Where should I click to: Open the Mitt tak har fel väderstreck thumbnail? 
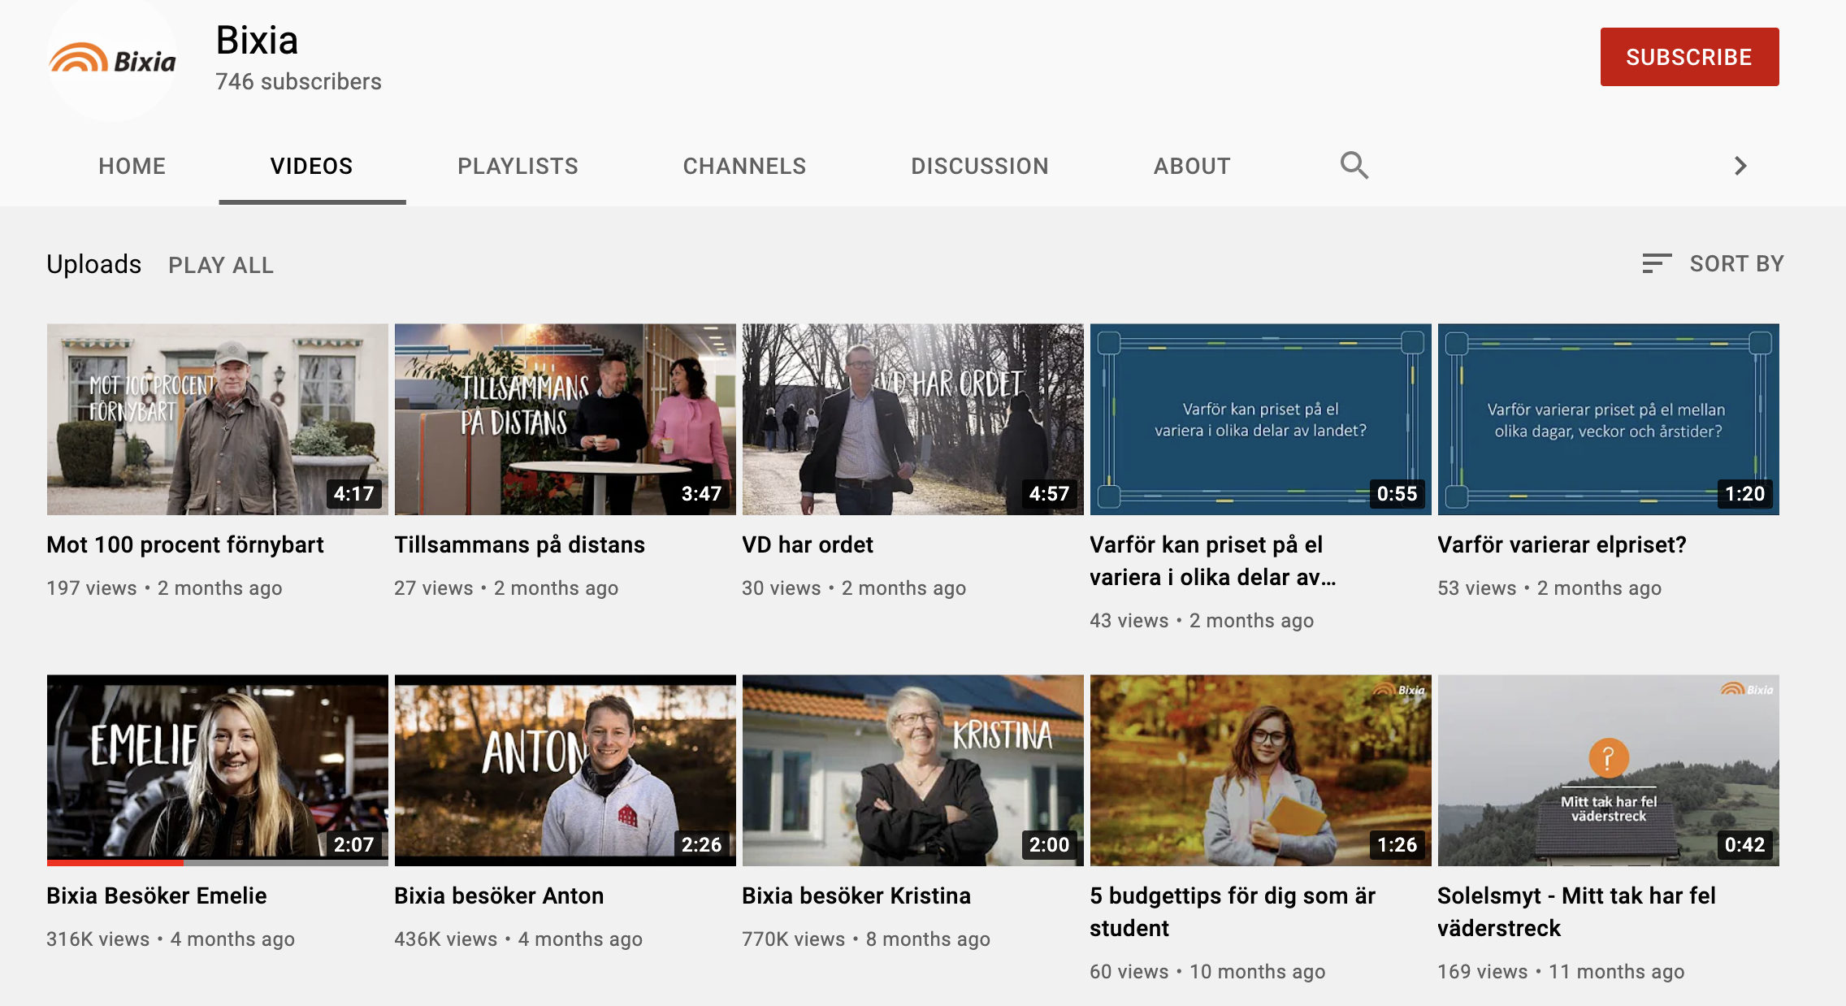coord(1609,770)
